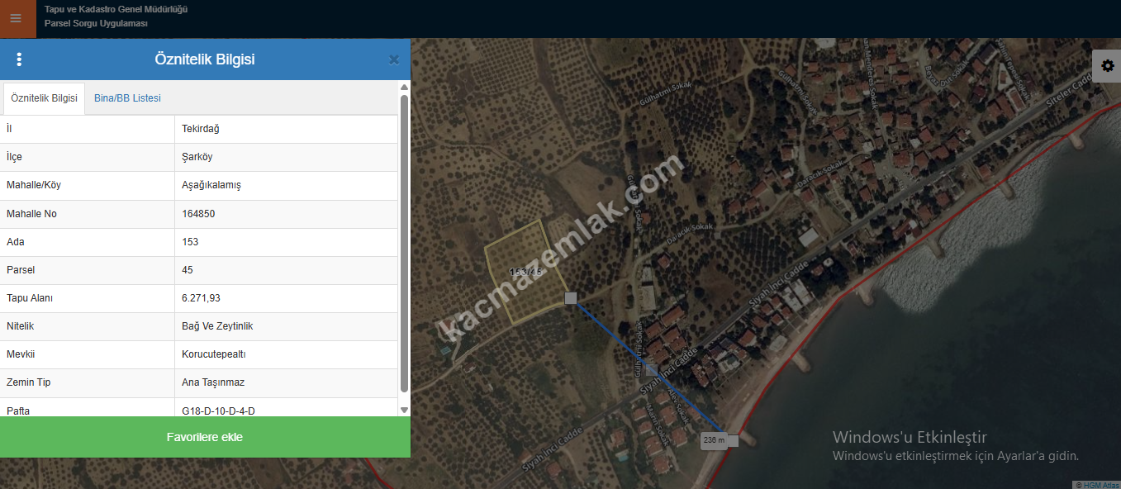Switch to the Bina/BB Listesi tab

pos(127,98)
